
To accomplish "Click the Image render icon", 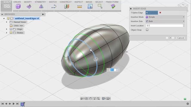I will pos(90,7).
